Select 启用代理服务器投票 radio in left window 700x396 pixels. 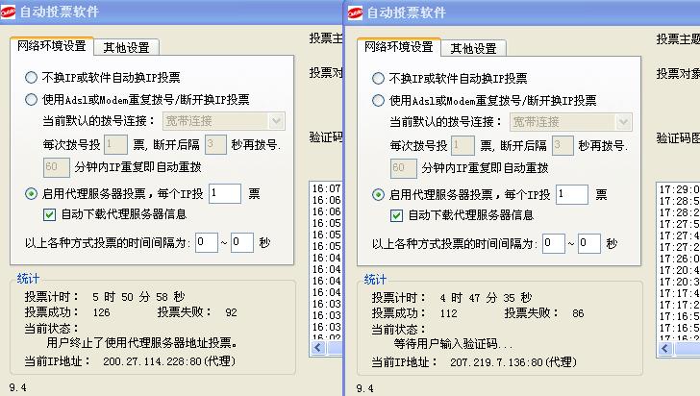pyautogui.click(x=31, y=194)
